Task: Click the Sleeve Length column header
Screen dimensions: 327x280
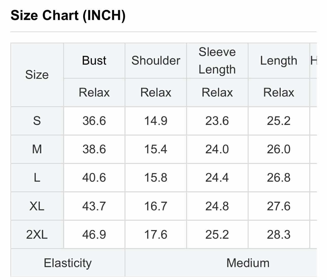Action: 217,61
